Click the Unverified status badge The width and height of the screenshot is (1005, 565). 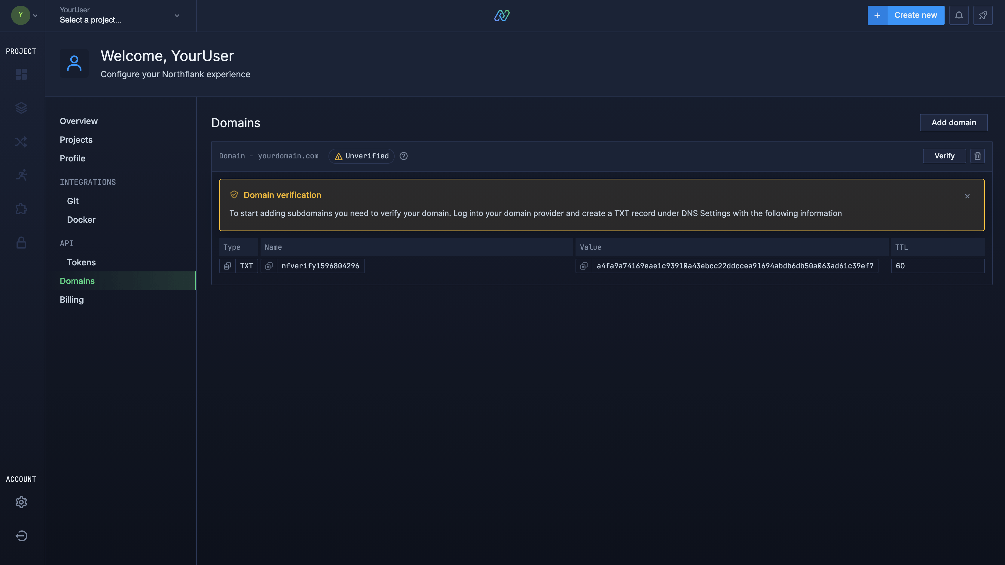362,156
